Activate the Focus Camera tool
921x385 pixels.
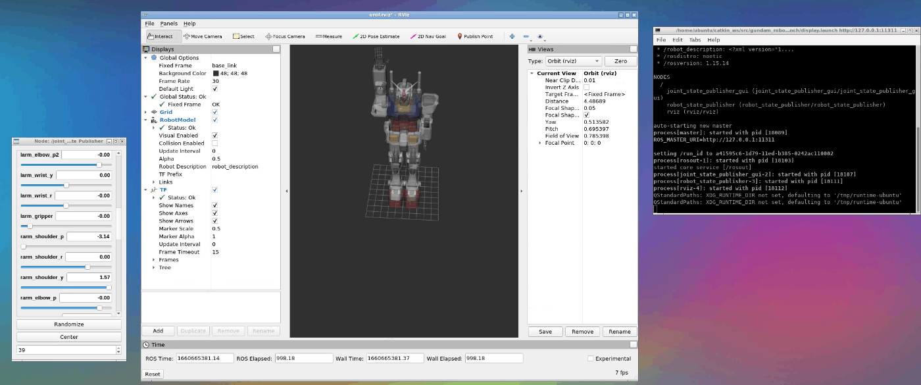pos(285,36)
